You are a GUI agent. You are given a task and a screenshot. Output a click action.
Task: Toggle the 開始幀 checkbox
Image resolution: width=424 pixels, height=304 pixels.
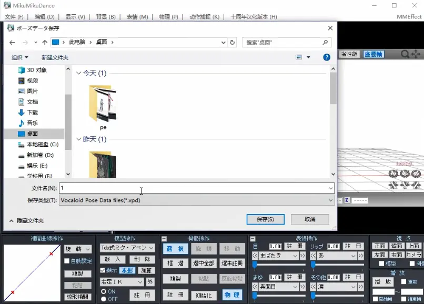375,299
